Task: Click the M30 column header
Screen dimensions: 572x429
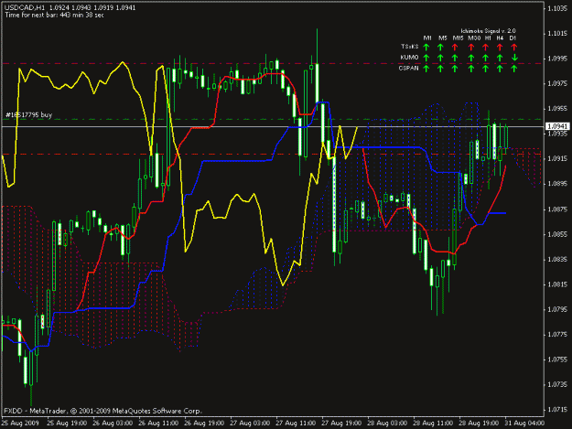Action: [x=474, y=38]
